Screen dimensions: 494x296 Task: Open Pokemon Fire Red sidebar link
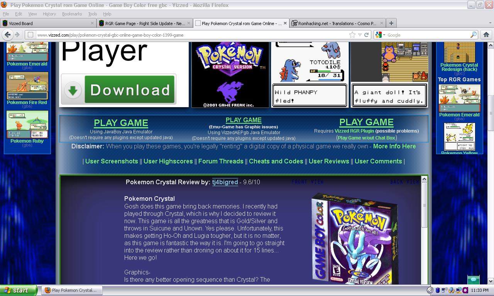tap(27, 103)
